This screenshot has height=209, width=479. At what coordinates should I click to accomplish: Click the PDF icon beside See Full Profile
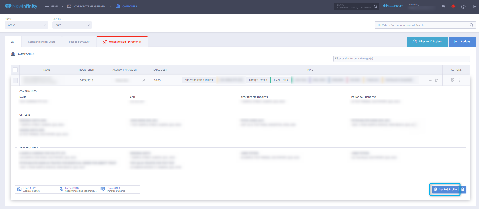463,189
